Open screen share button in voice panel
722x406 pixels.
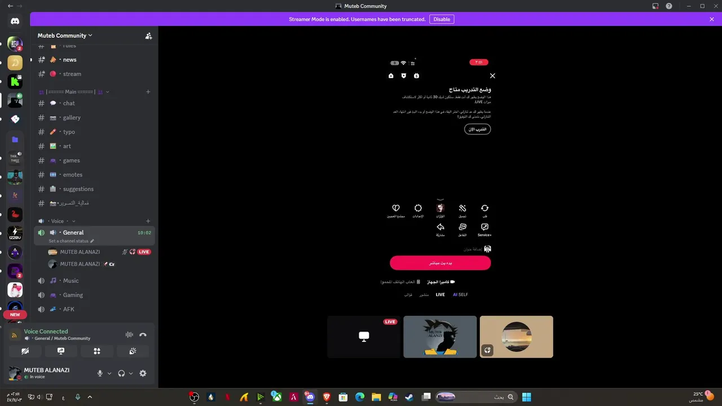(x=61, y=351)
